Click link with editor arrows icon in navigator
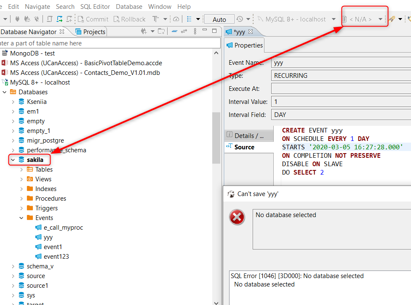 pyautogui.click(x=184, y=32)
